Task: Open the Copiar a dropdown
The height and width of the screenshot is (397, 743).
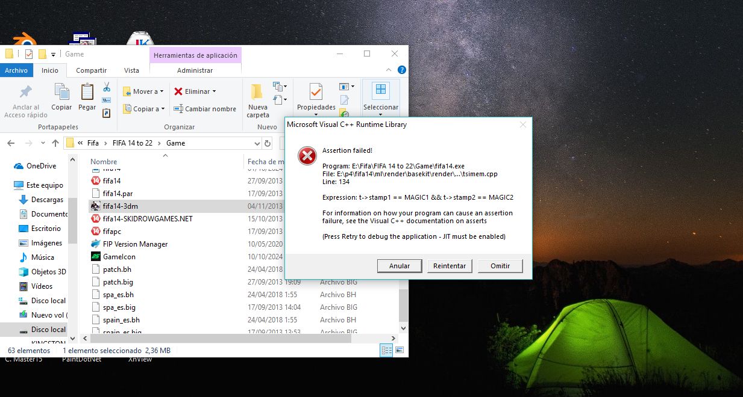Action: click(143, 109)
